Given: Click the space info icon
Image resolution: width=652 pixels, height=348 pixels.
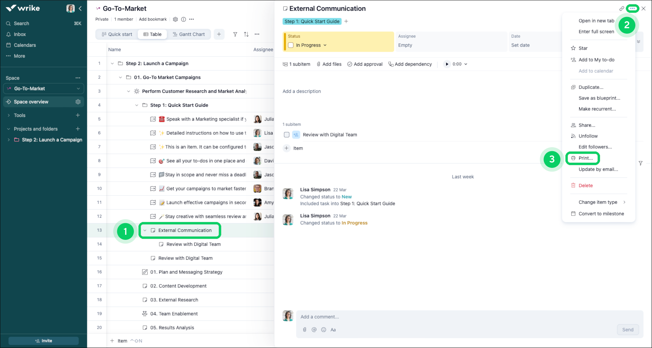Looking at the screenshot, I should tap(183, 19).
